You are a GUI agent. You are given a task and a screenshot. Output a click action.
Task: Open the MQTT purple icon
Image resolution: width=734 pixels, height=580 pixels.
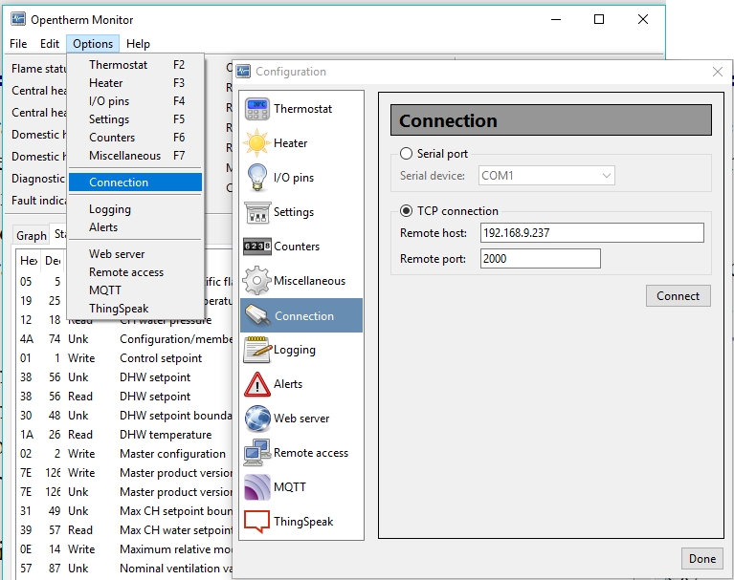pyautogui.click(x=257, y=487)
